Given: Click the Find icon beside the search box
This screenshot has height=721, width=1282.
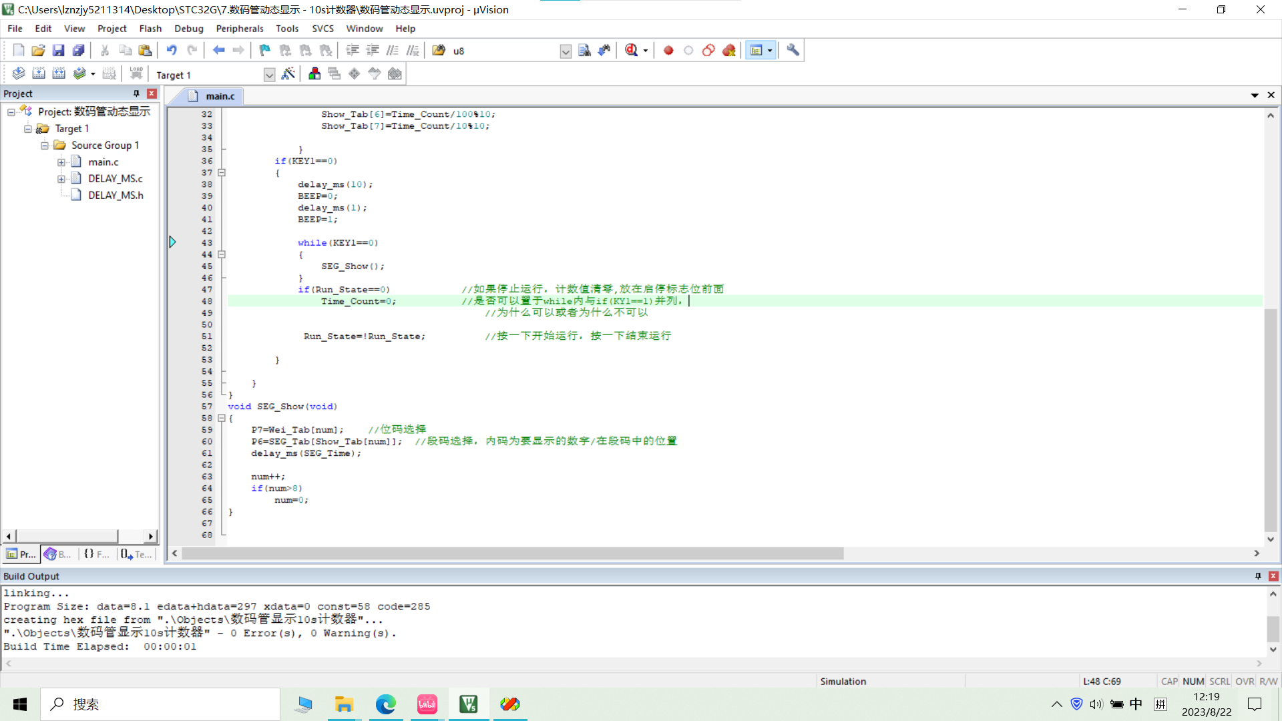Looking at the screenshot, I should click(584, 50).
